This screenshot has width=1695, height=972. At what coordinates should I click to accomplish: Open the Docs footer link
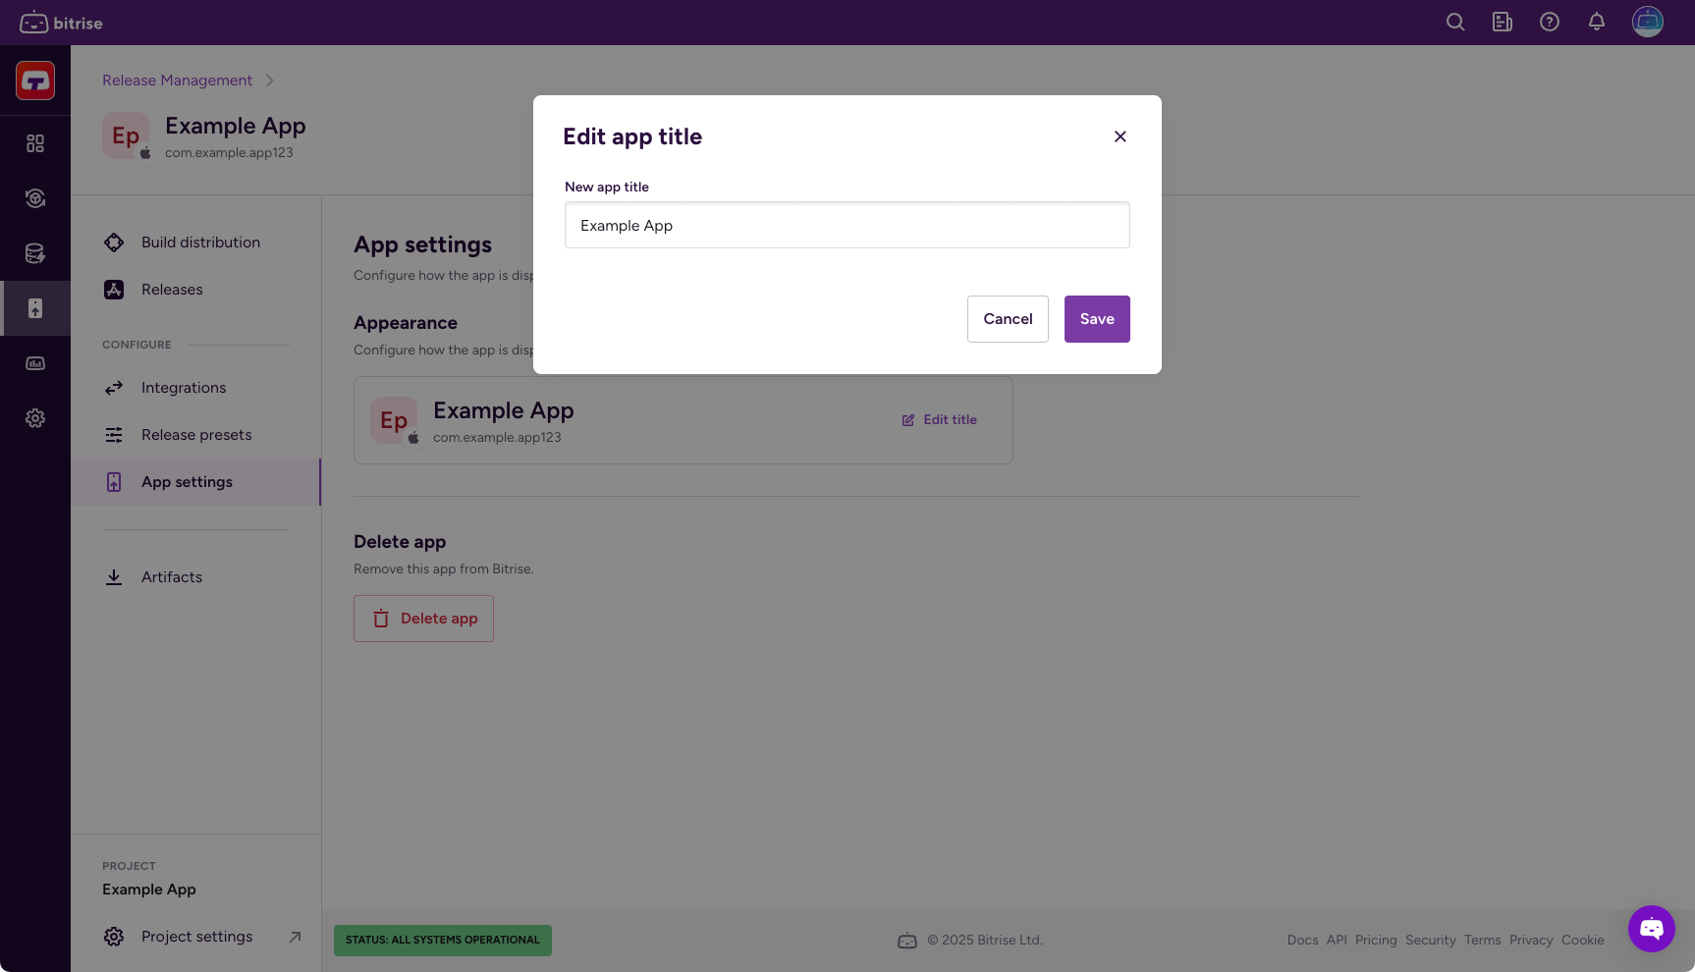click(1302, 941)
